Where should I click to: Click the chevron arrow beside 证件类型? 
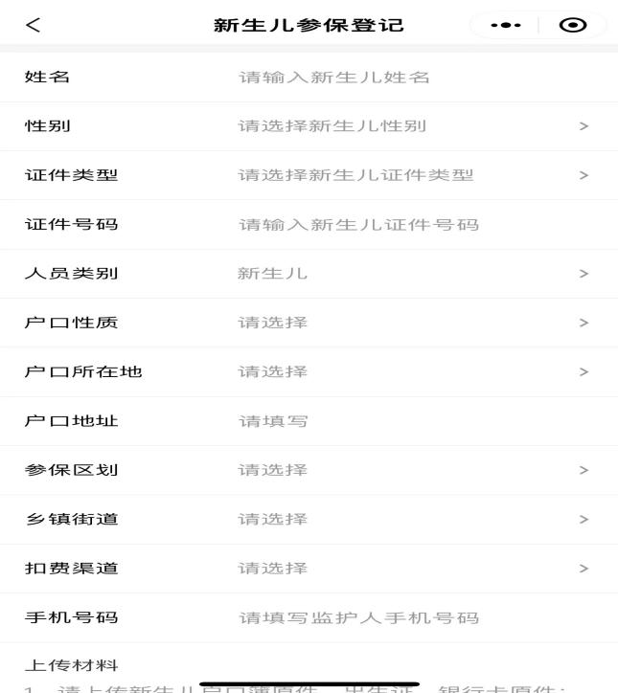[584, 175]
